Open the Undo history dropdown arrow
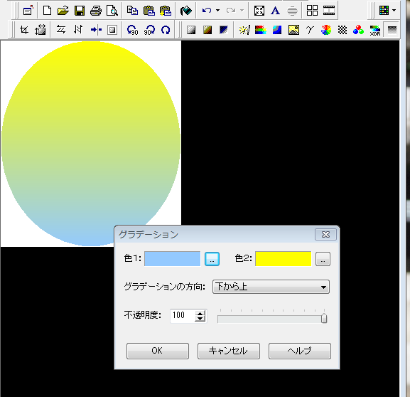 tap(218, 11)
